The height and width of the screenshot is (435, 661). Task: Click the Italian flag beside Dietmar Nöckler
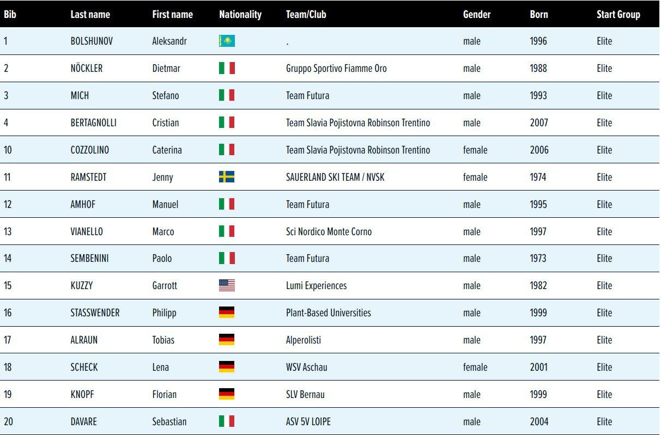pyautogui.click(x=227, y=69)
